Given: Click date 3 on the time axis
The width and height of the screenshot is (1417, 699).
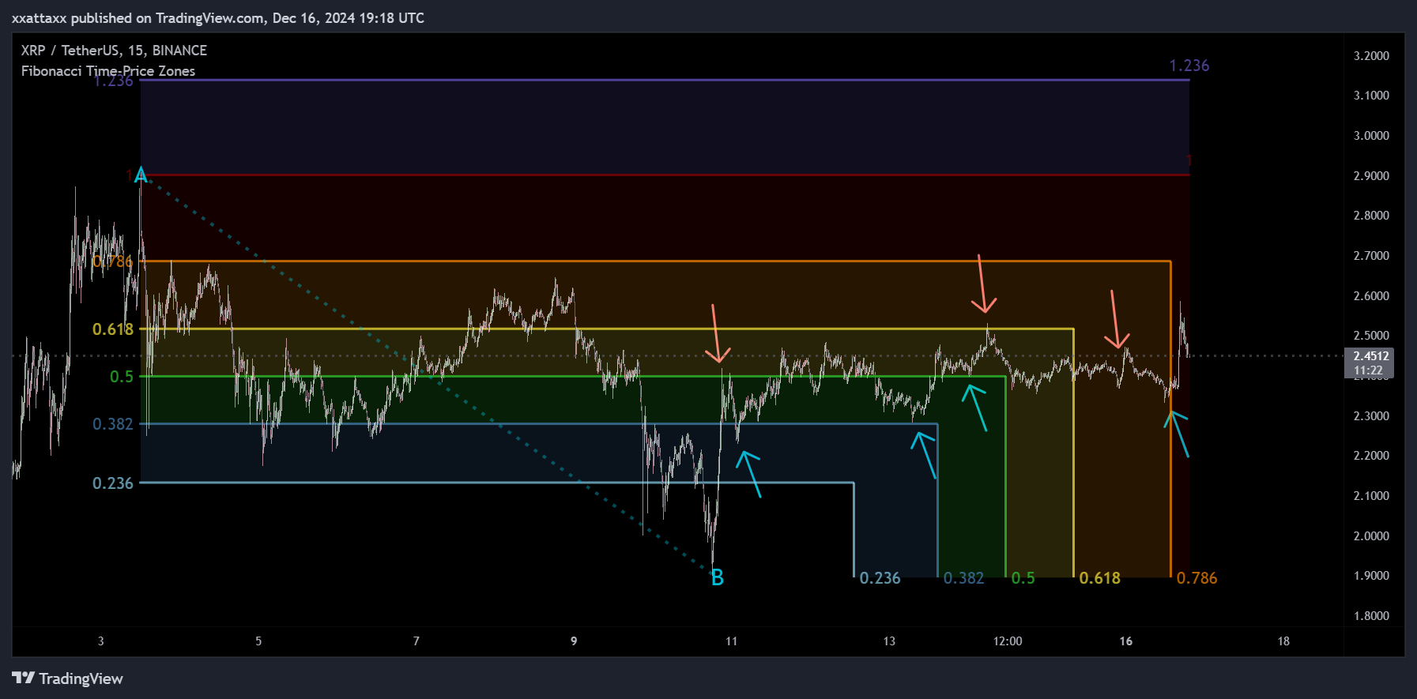Looking at the screenshot, I should [x=100, y=641].
